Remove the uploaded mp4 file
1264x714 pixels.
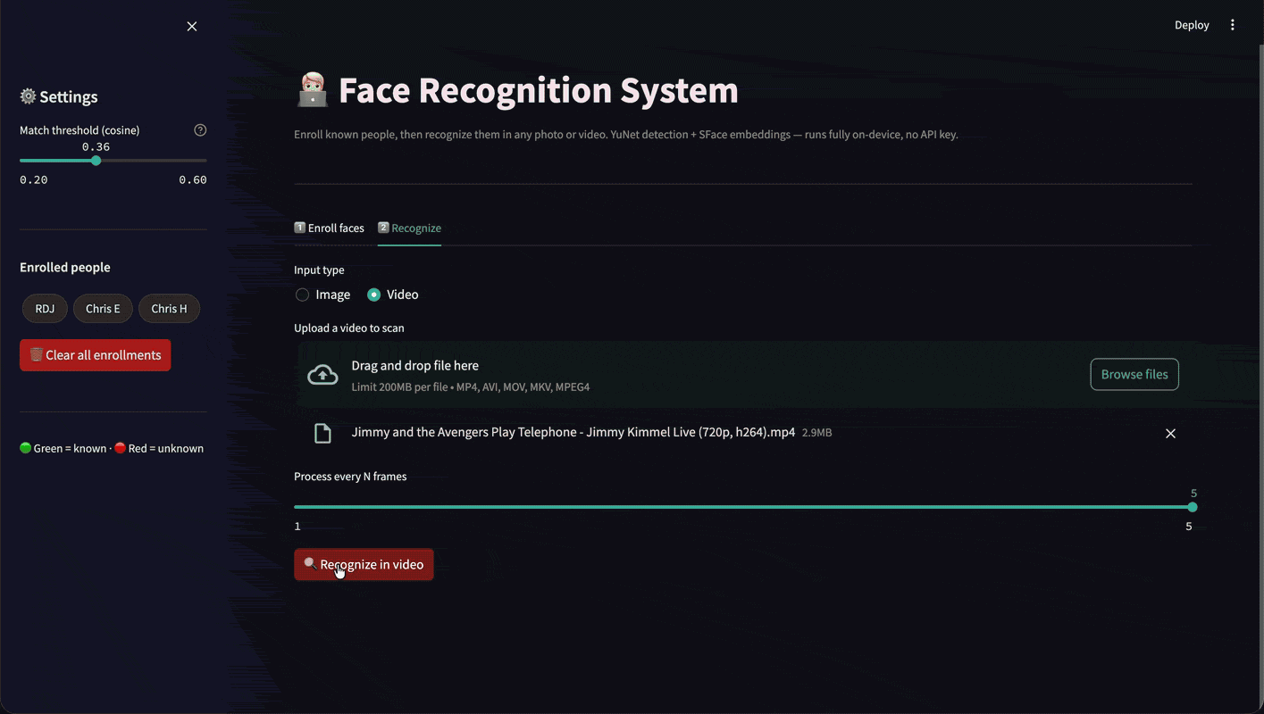(x=1170, y=434)
